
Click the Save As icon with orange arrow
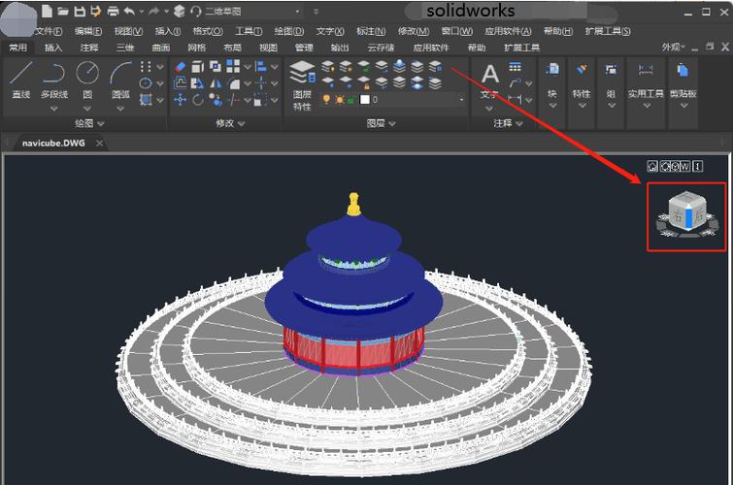[x=96, y=12]
